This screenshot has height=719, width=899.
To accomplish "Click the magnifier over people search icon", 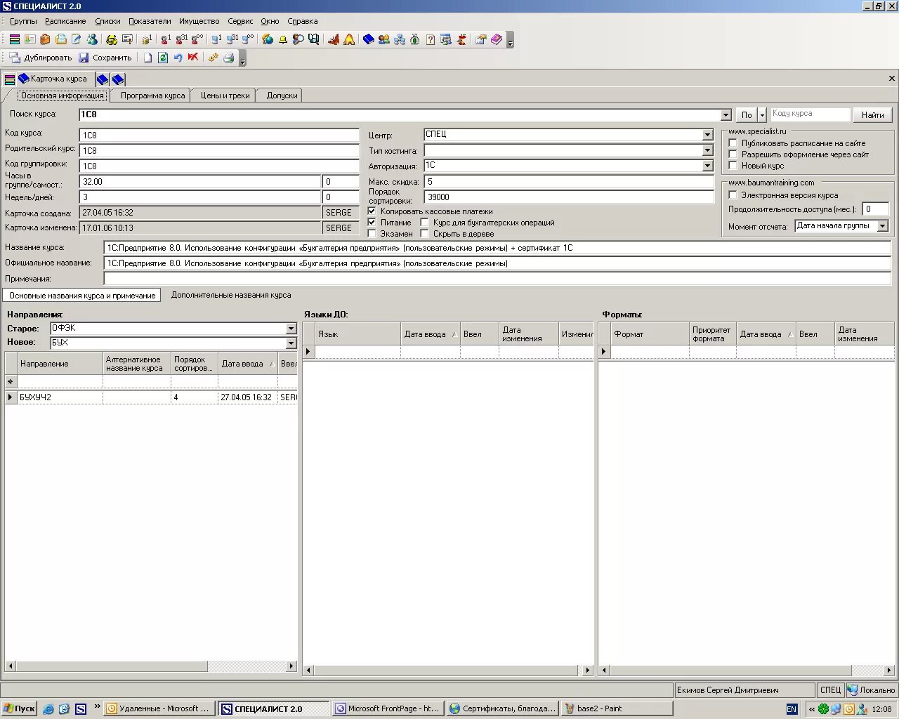I will tap(298, 39).
